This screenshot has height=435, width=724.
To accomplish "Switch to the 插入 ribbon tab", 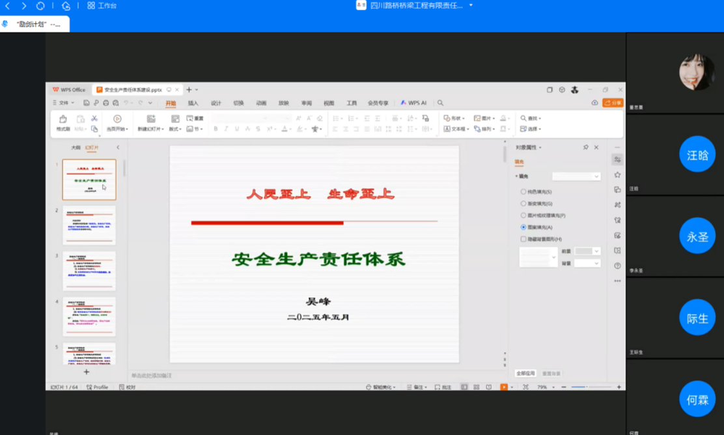I will (193, 103).
